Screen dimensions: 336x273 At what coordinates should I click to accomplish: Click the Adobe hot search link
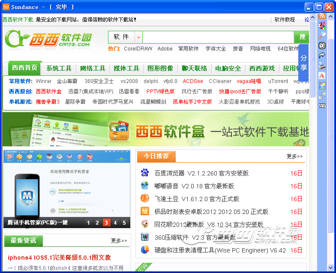point(165,49)
